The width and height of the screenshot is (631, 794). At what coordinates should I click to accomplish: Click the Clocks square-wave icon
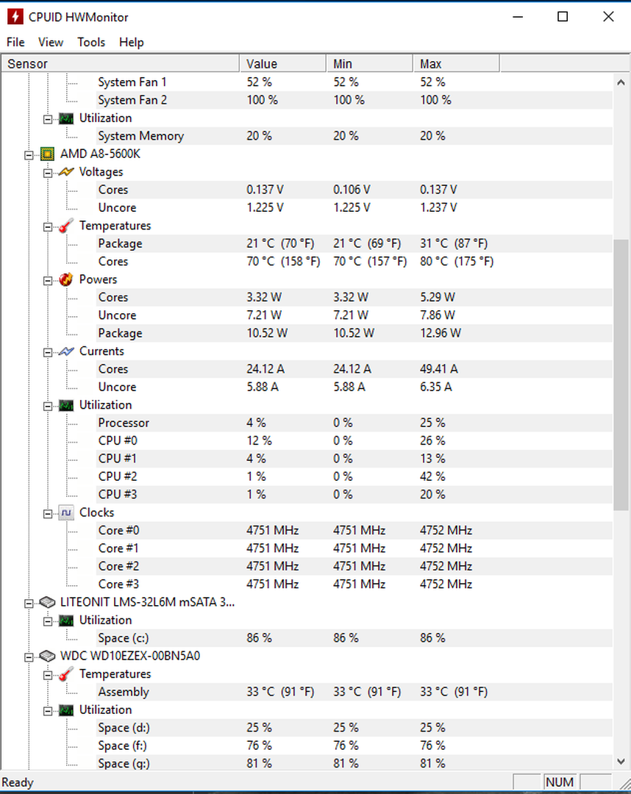click(66, 512)
